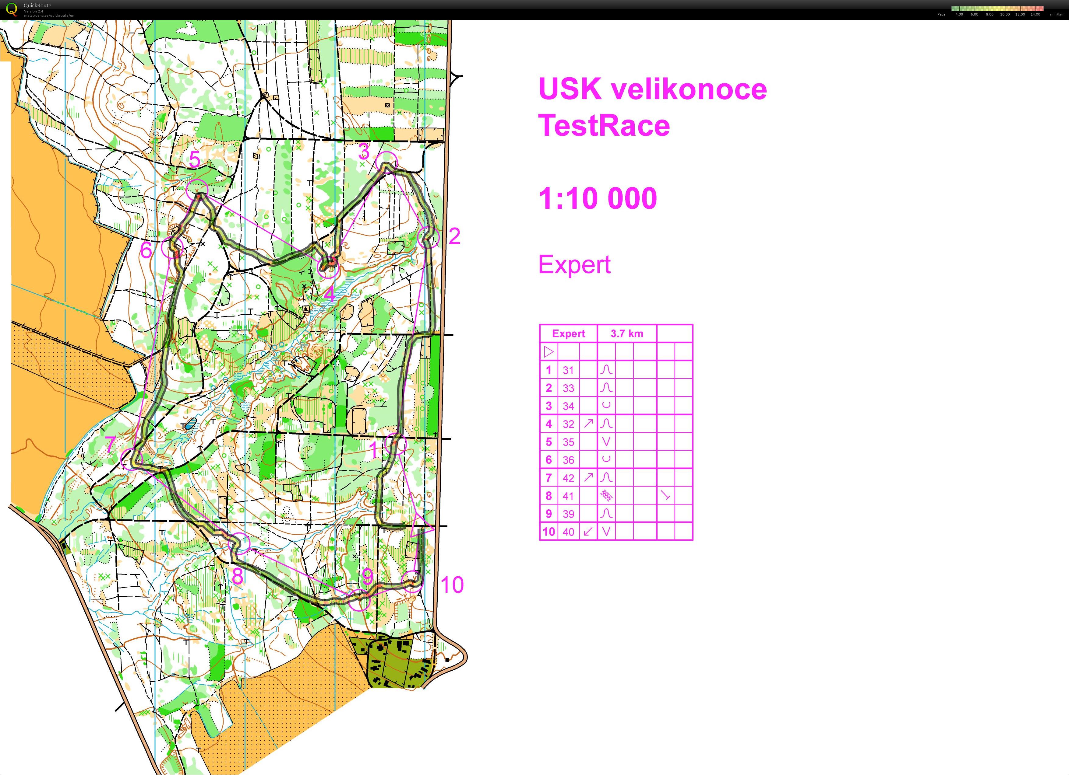Click the "4:00" pace tick label

point(959,15)
